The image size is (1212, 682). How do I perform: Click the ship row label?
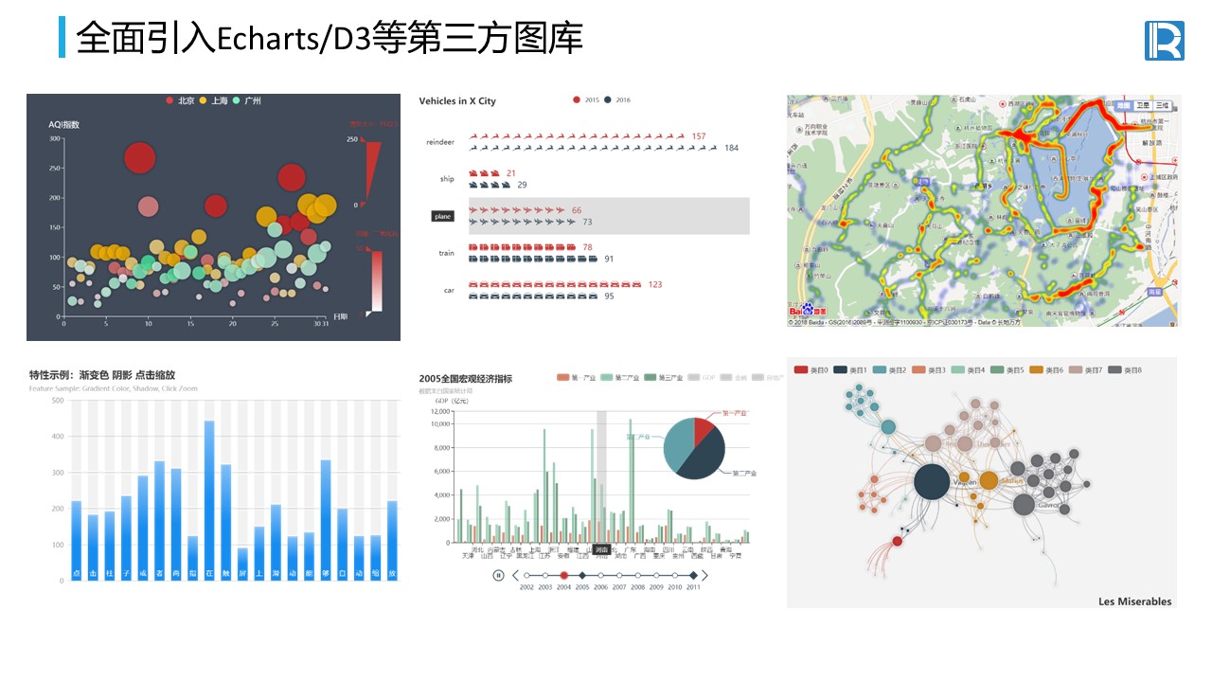pos(447,179)
